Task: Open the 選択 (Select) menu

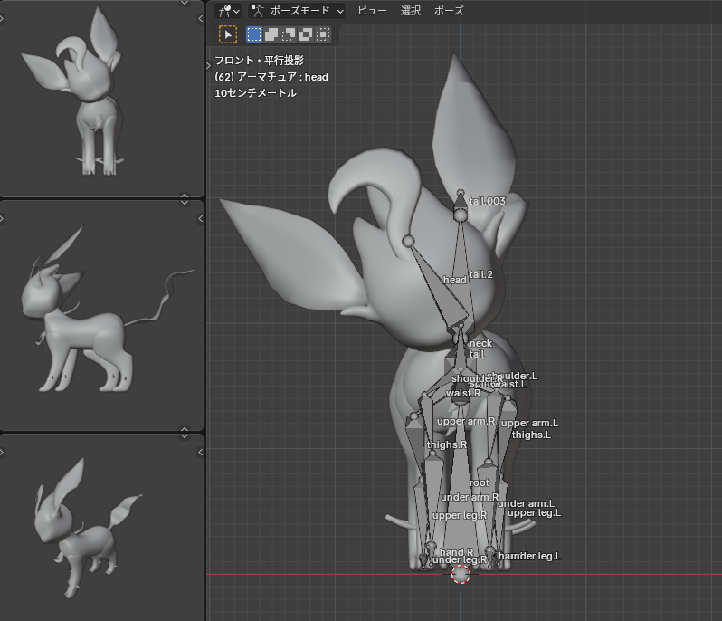Action: [x=411, y=11]
